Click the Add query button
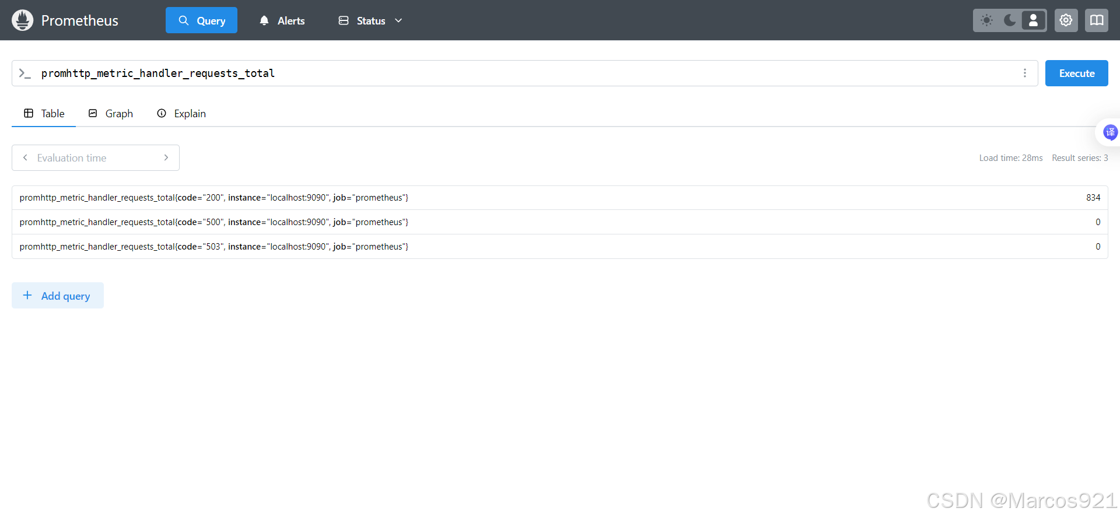Image resolution: width=1120 pixels, height=519 pixels. click(x=58, y=296)
